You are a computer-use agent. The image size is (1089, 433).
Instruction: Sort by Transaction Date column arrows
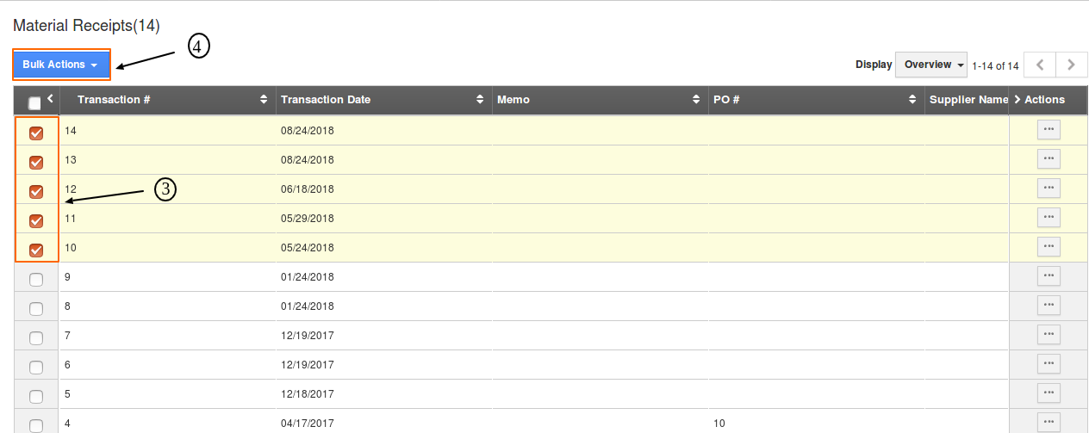point(480,100)
